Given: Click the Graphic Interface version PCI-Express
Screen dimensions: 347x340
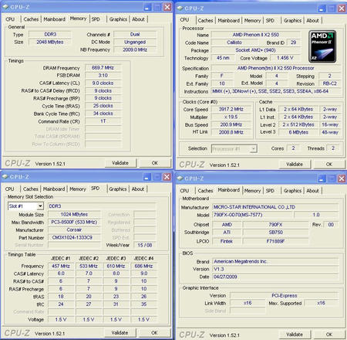Looking at the screenshot, I should (x=284, y=295).
